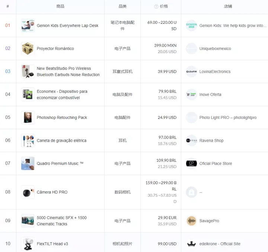Screen dimensions: 268x252
Task: Visit LovinaElectronics store link
Action: 215,72
